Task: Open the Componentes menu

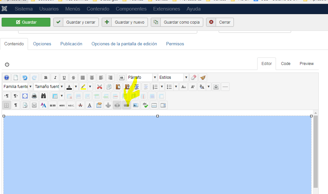Action: point(131,9)
